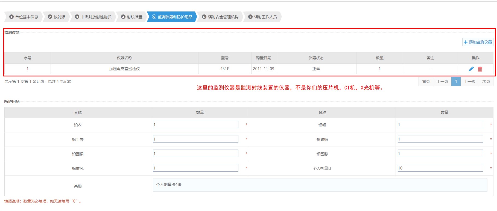
Task: Click the 型号 column header
Action: point(225,58)
